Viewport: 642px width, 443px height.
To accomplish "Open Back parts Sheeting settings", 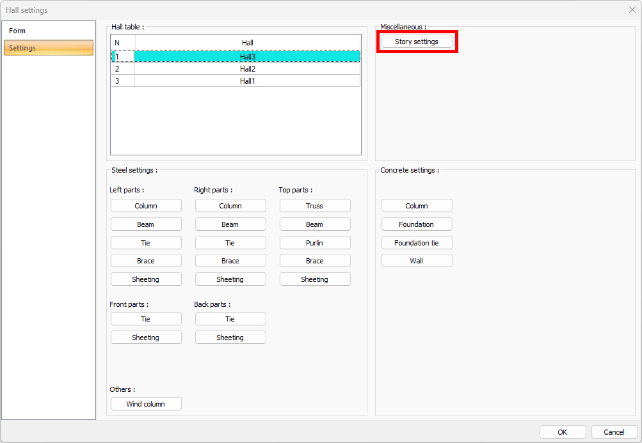I will point(230,338).
